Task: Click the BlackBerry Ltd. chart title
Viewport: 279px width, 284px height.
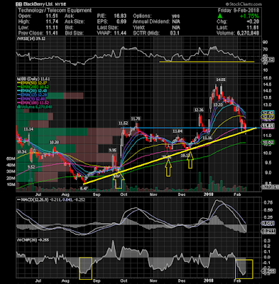Action: [38, 4]
